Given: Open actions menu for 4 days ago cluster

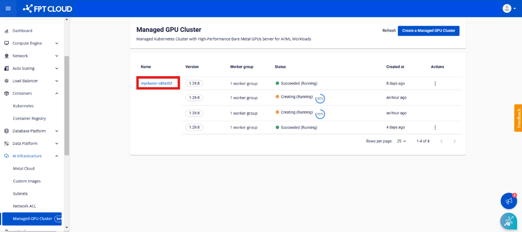Looking at the screenshot, I should (x=435, y=127).
